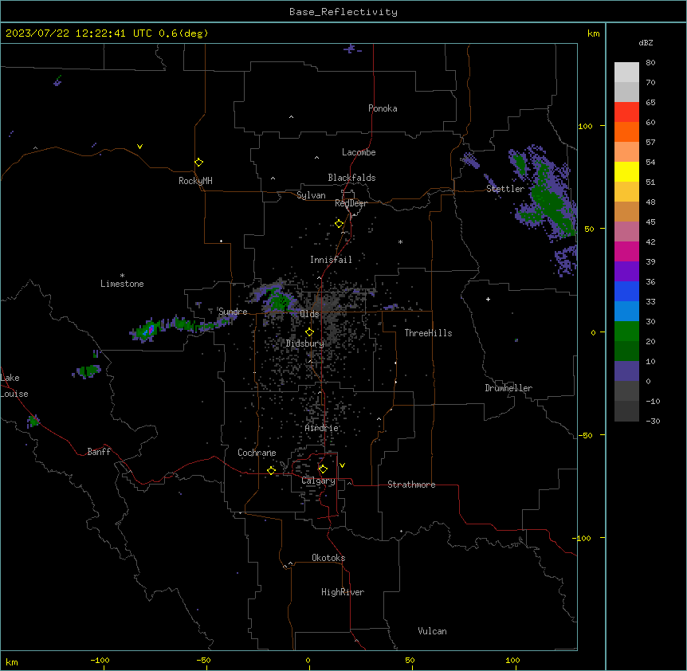This screenshot has height=671, width=687.
Task: Click the Cochrane label
Action: (257, 453)
